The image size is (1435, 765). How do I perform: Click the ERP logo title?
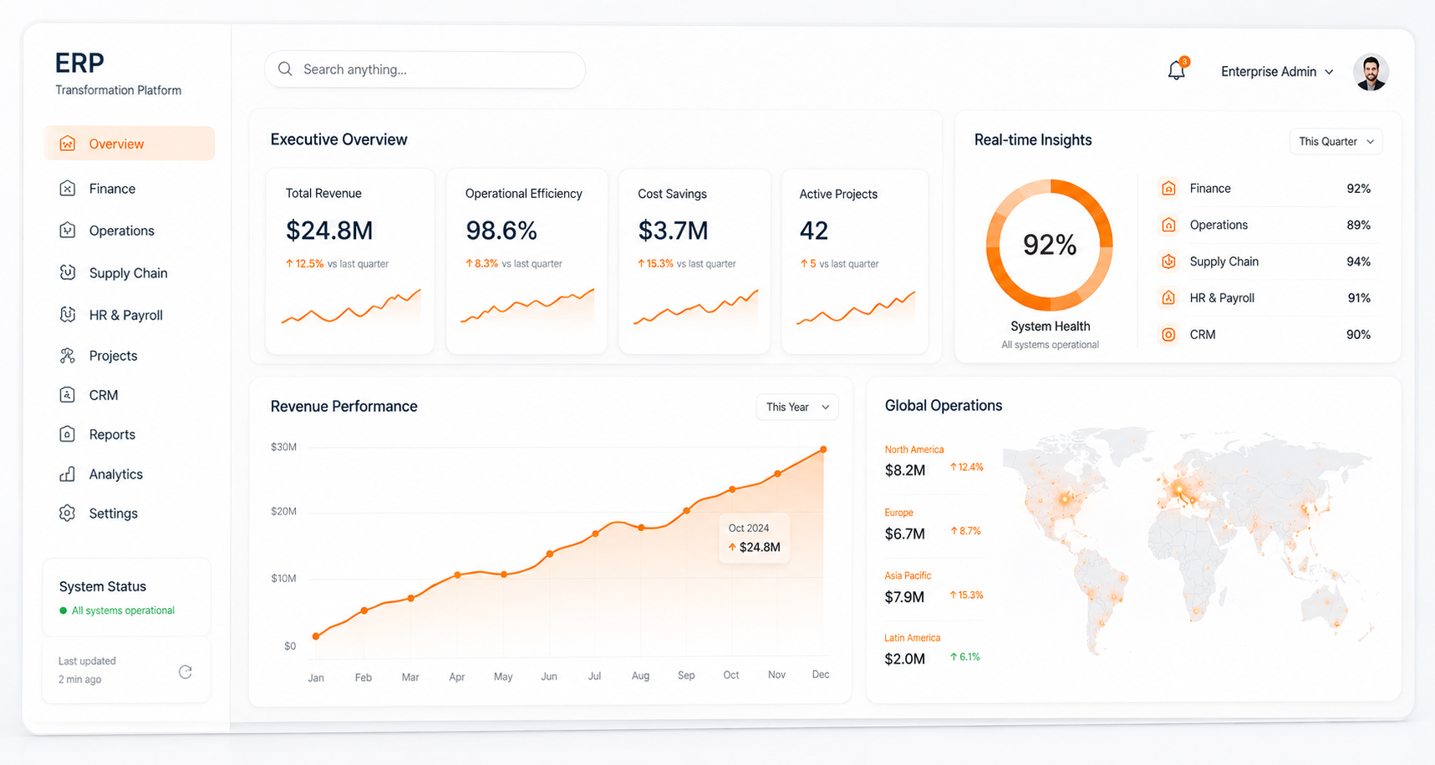[79, 63]
